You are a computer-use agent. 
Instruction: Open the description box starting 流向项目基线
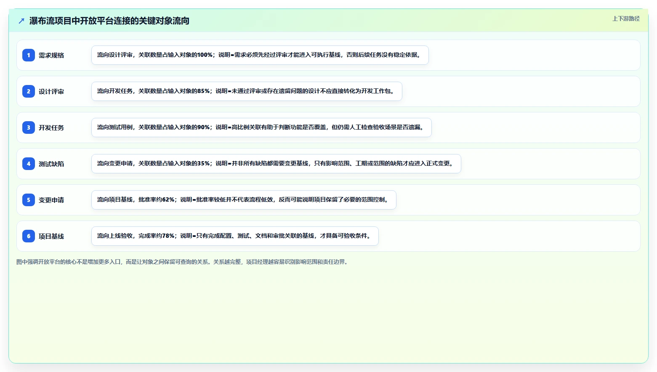pos(244,200)
